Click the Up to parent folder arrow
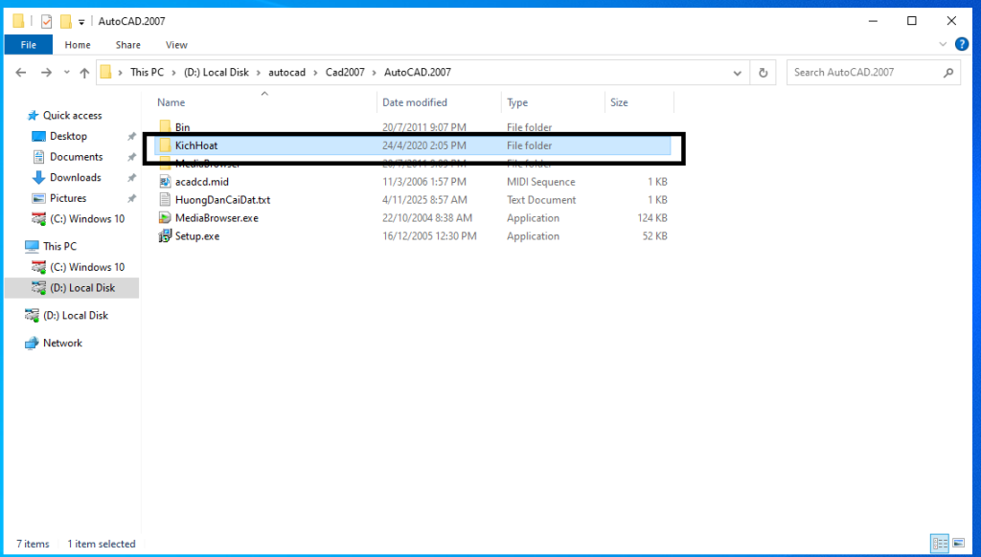Viewport: 981px width, 557px height. pos(84,73)
